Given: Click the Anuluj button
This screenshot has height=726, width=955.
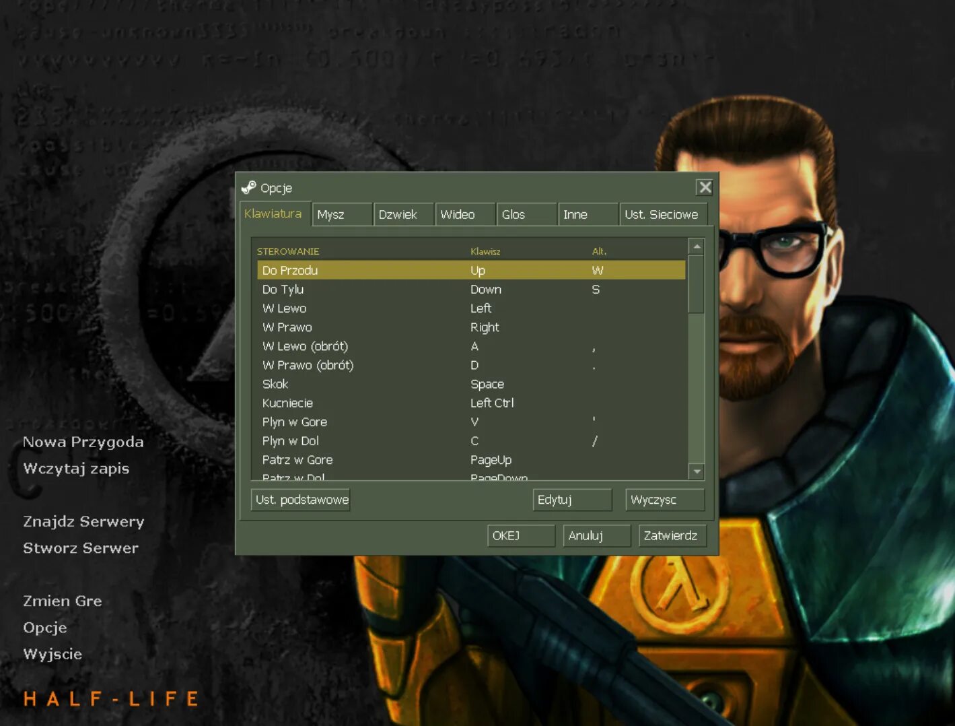Looking at the screenshot, I should pyautogui.click(x=596, y=535).
